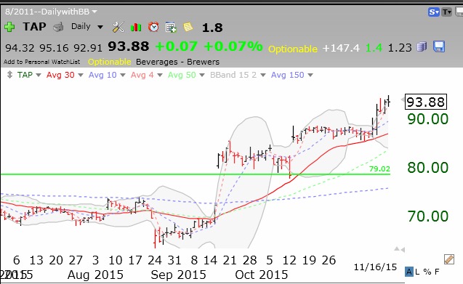Click the zoom arrows above the date
Screen dimensions: 463x284
click(399, 249)
